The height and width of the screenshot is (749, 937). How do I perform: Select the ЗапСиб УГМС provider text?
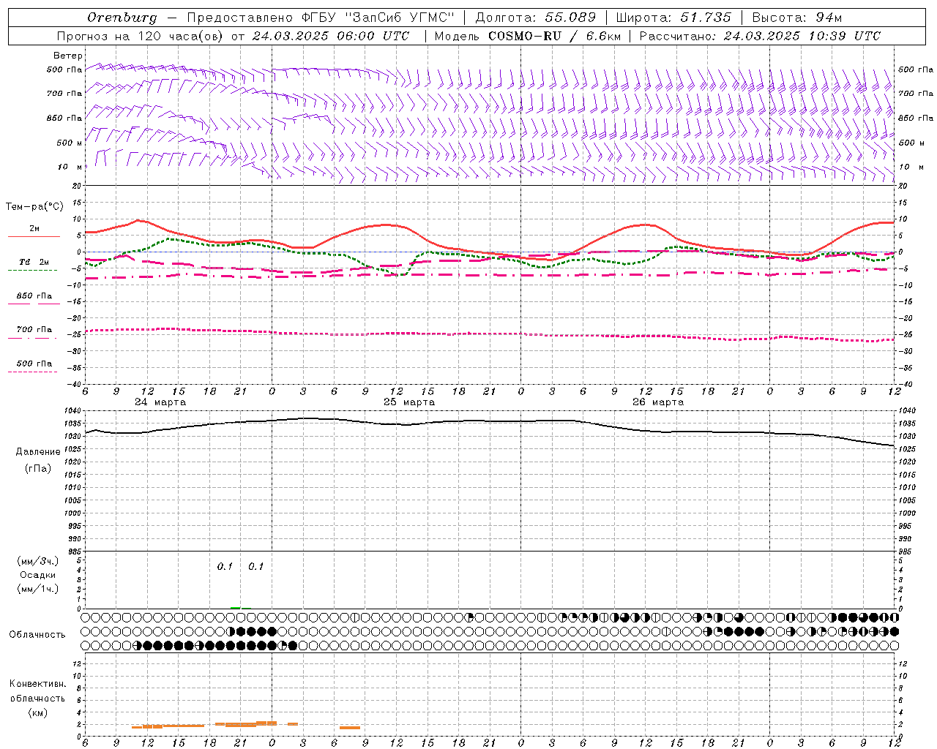pyautogui.click(x=400, y=18)
